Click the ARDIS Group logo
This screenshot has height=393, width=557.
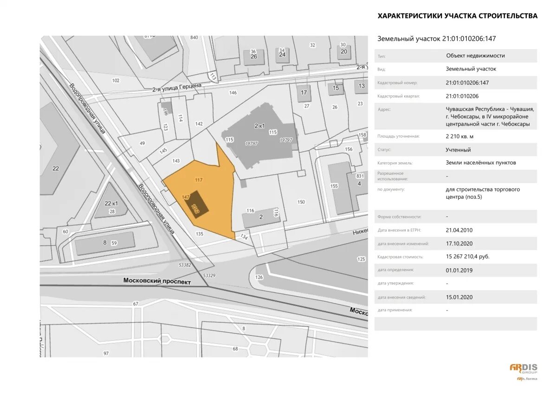pos(523,369)
